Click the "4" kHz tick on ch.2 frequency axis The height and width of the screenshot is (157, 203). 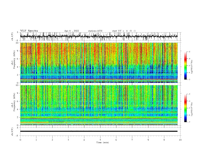[18, 109]
